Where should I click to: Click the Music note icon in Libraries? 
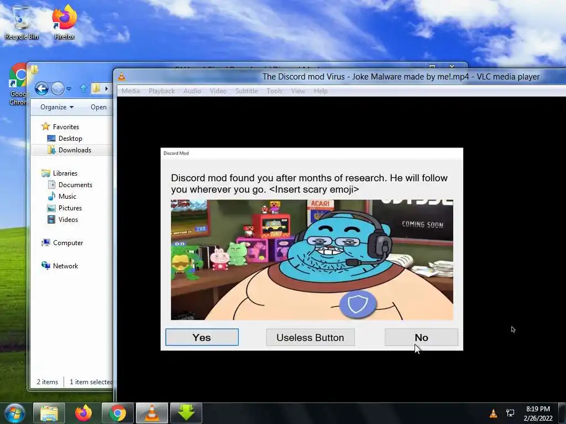pos(51,196)
